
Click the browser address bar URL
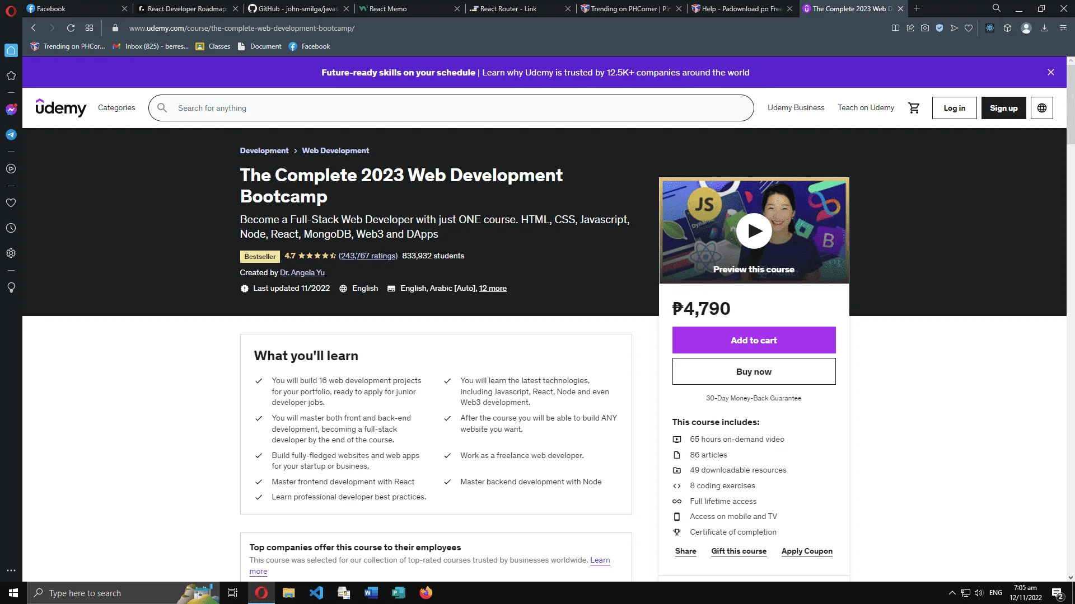tap(242, 28)
